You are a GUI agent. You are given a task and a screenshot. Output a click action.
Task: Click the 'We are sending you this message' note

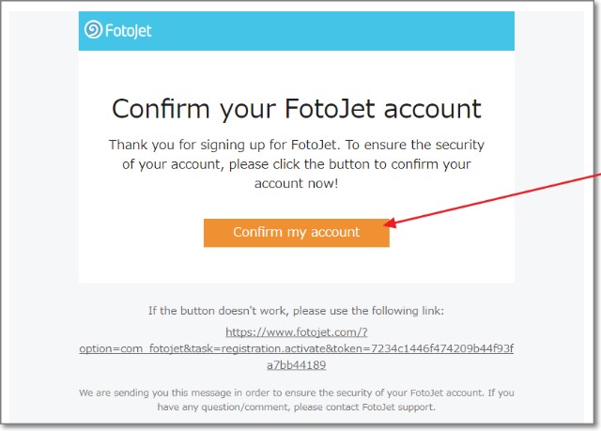[x=188, y=393]
